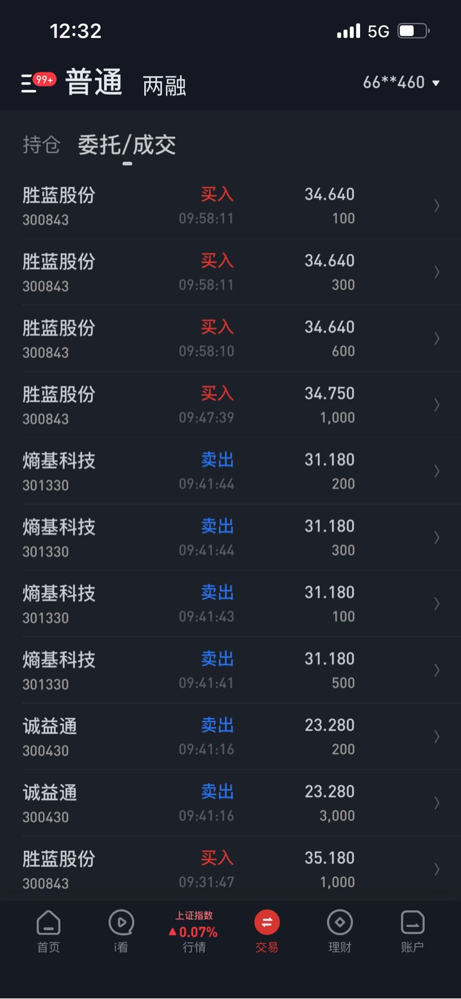Viewport: 461px width, 999px height.
Task: Expand account selector 66**460 dropdown
Action: pos(402,82)
